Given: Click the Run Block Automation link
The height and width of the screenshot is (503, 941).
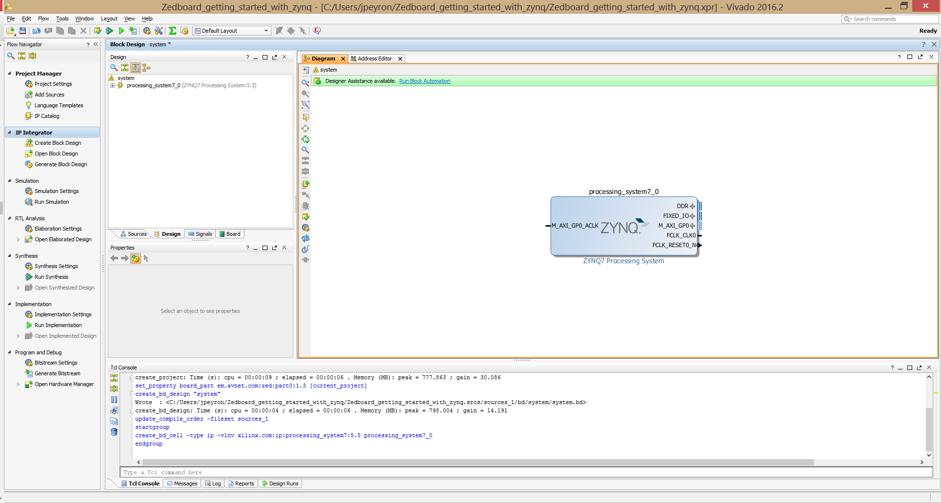Looking at the screenshot, I should (x=425, y=81).
